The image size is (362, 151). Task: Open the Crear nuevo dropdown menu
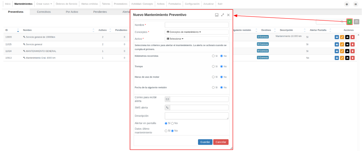44,4
